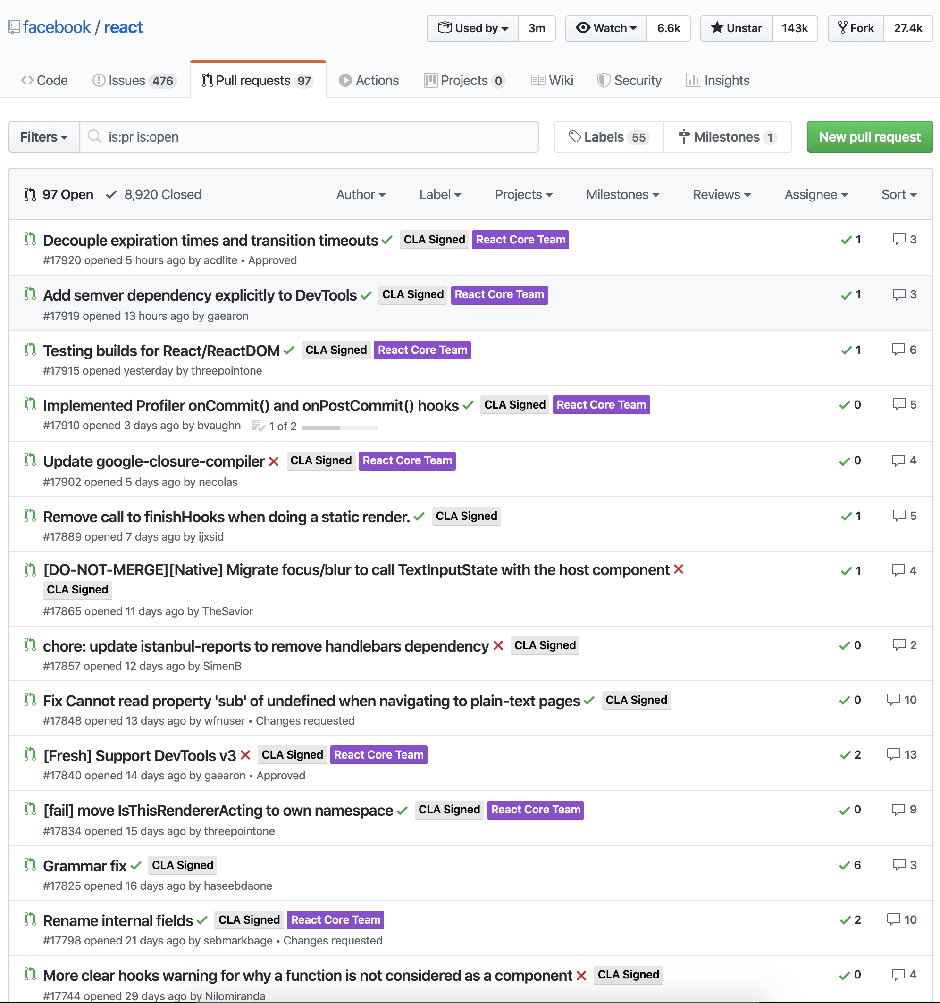Click pull request icon on Rename internal fields
940x1003 pixels.
pyautogui.click(x=30, y=919)
